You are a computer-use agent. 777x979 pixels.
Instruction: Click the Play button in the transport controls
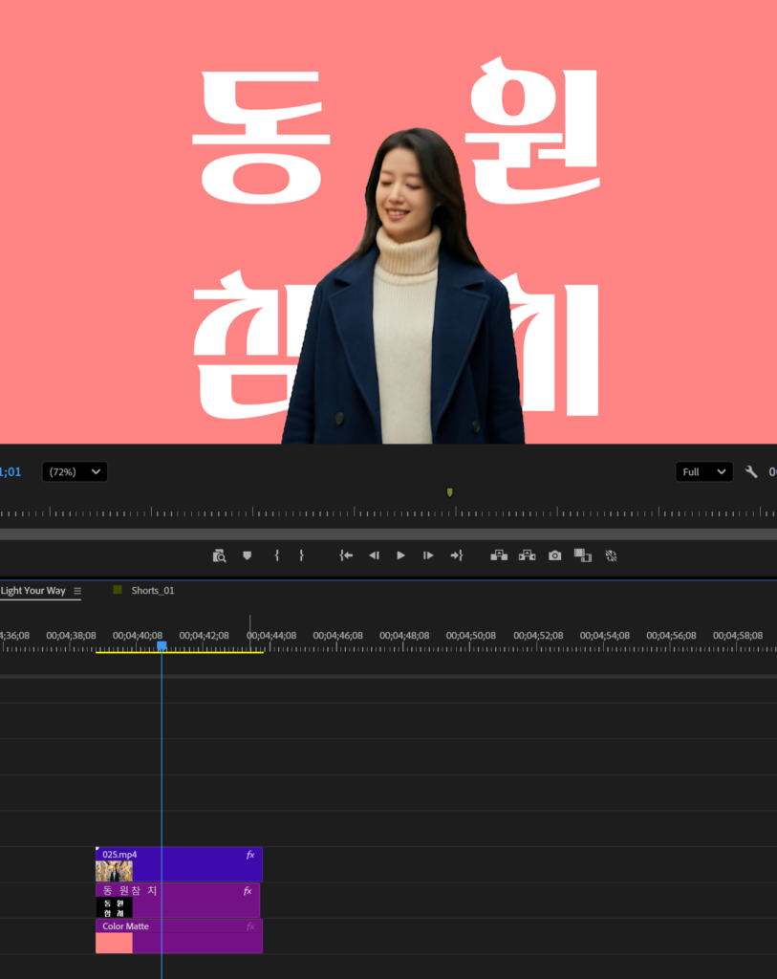click(x=401, y=555)
